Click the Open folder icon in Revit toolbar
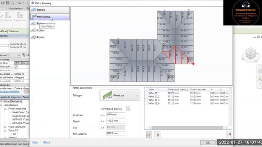 3,3
